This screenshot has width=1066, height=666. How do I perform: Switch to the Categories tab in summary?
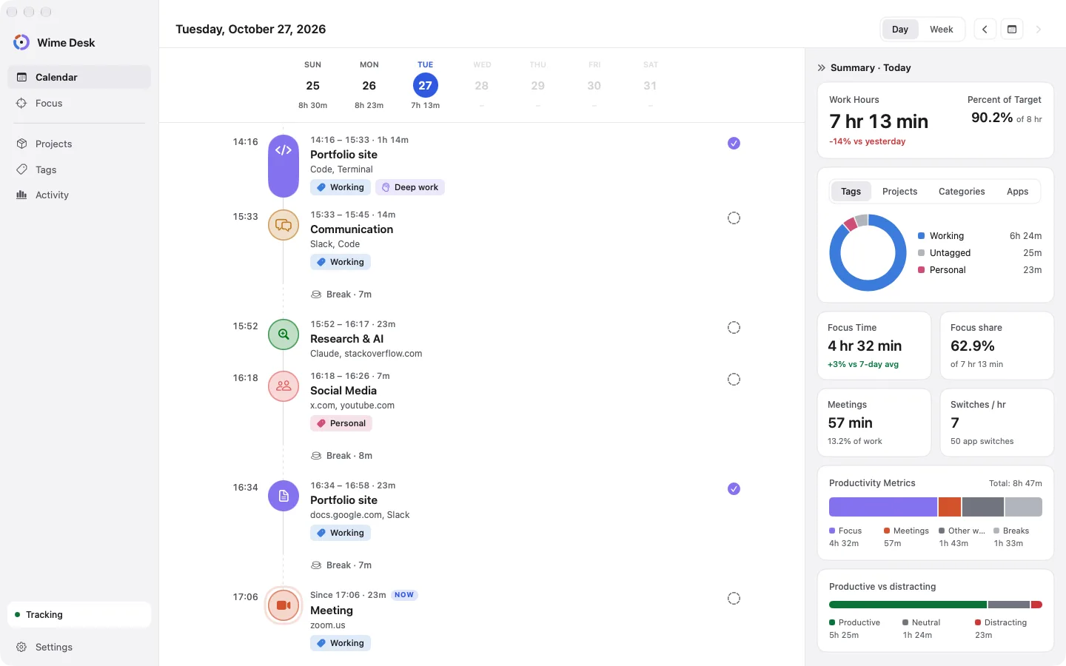[x=962, y=192]
